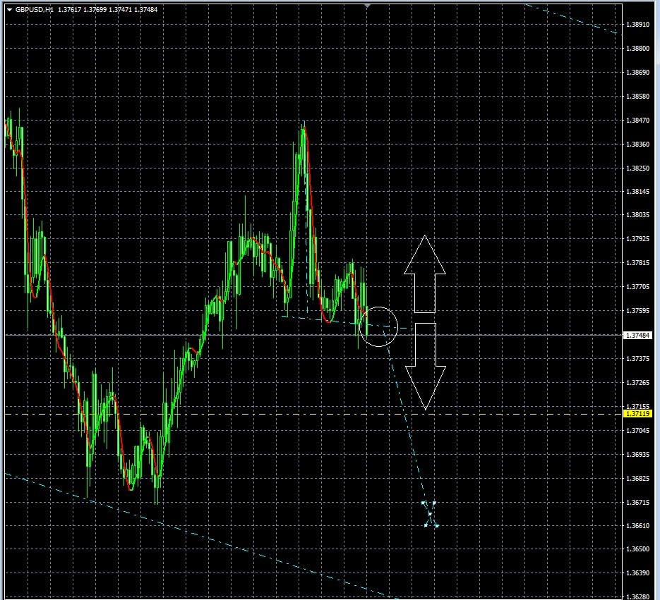Click the header low value 1.37471
Viewport: 660px width, 600px height.
(120, 10)
